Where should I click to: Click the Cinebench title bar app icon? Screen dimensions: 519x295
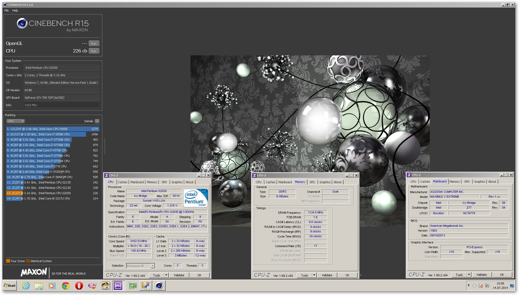pos(5,5)
